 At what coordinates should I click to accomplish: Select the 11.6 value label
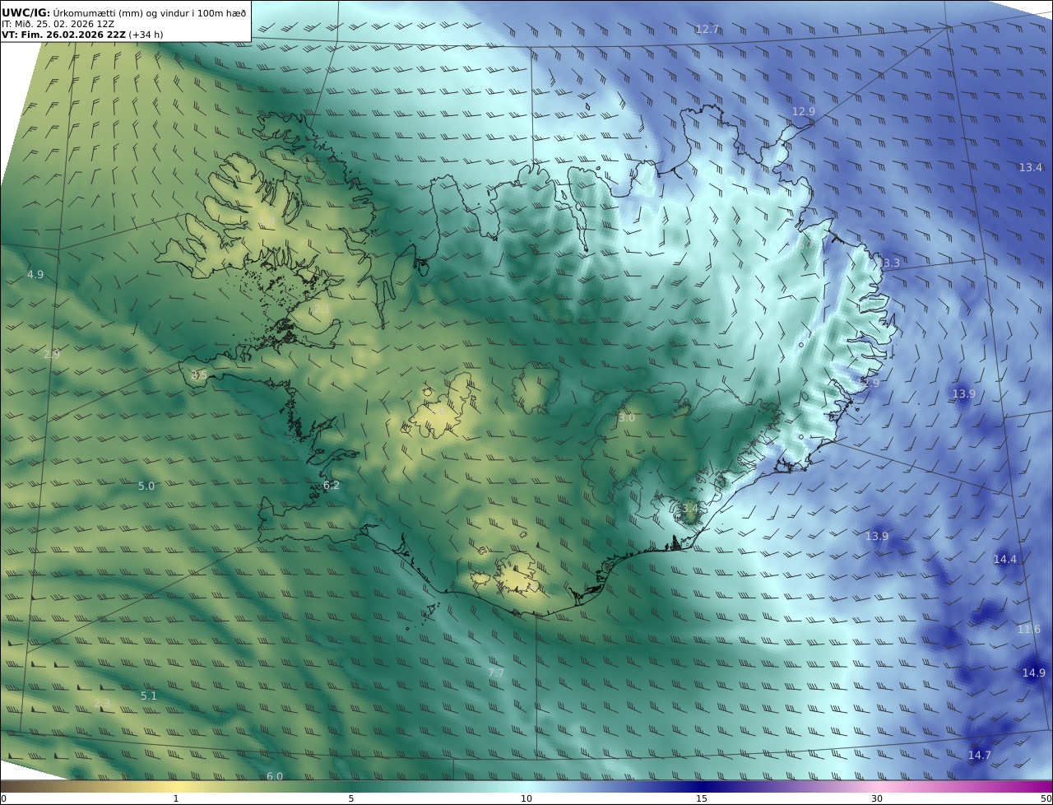point(1029,629)
